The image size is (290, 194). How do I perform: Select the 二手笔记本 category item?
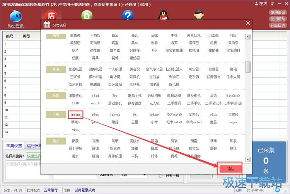[x=213, y=103]
